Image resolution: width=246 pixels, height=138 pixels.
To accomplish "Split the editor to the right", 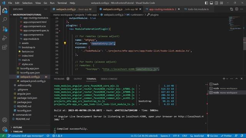I will tap(237, 9).
